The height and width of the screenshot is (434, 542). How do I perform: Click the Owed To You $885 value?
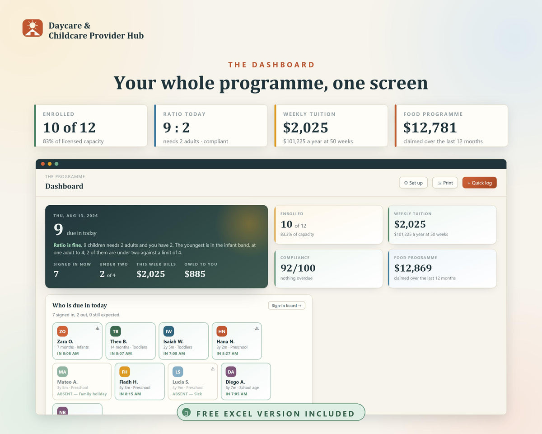click(x=195, y=274)
